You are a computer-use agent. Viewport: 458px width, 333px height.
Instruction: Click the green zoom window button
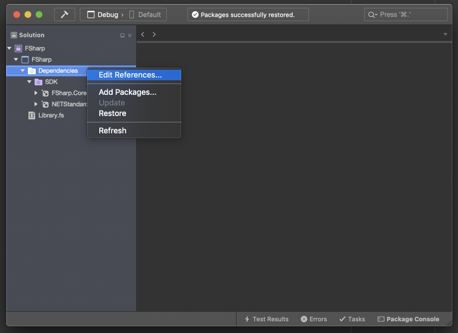(x=39, y=15)
